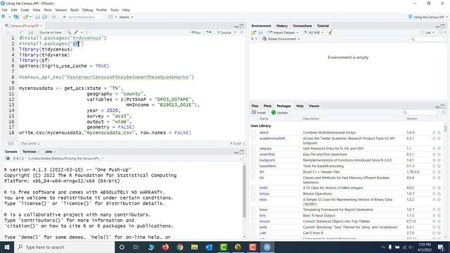The image size is (450, 253).
Task: Click the Re-run previous code icon
Action: (209, 32)
